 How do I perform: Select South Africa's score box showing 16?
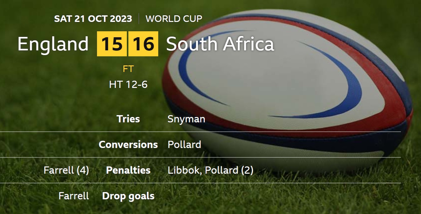coord(143,44)
